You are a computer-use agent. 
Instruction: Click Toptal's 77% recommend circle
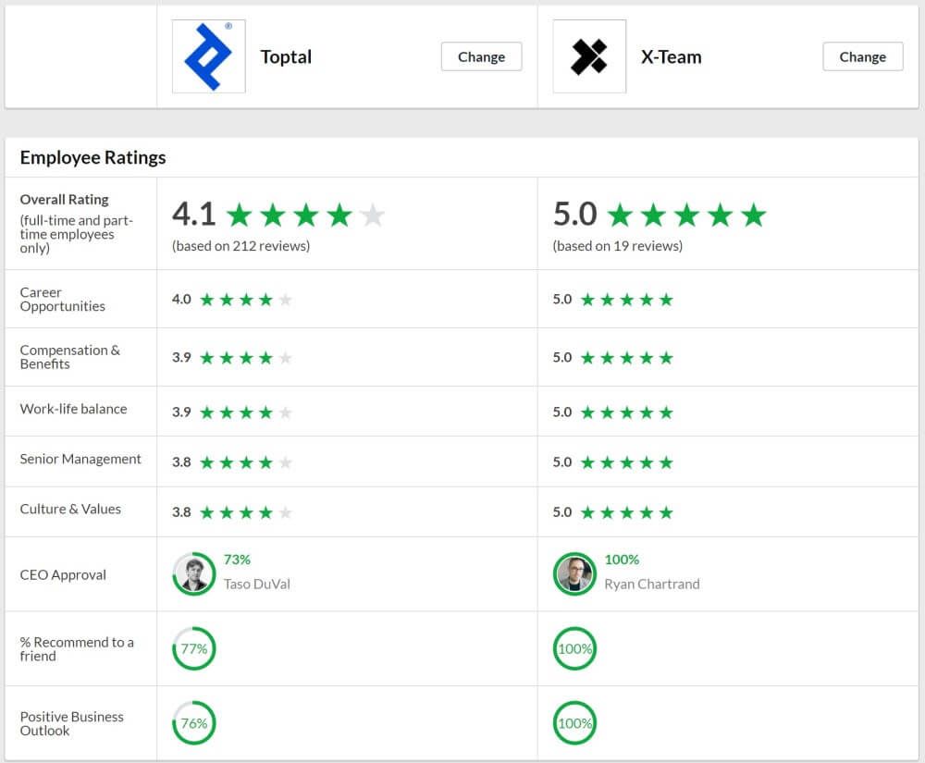(x=194, y=648)
